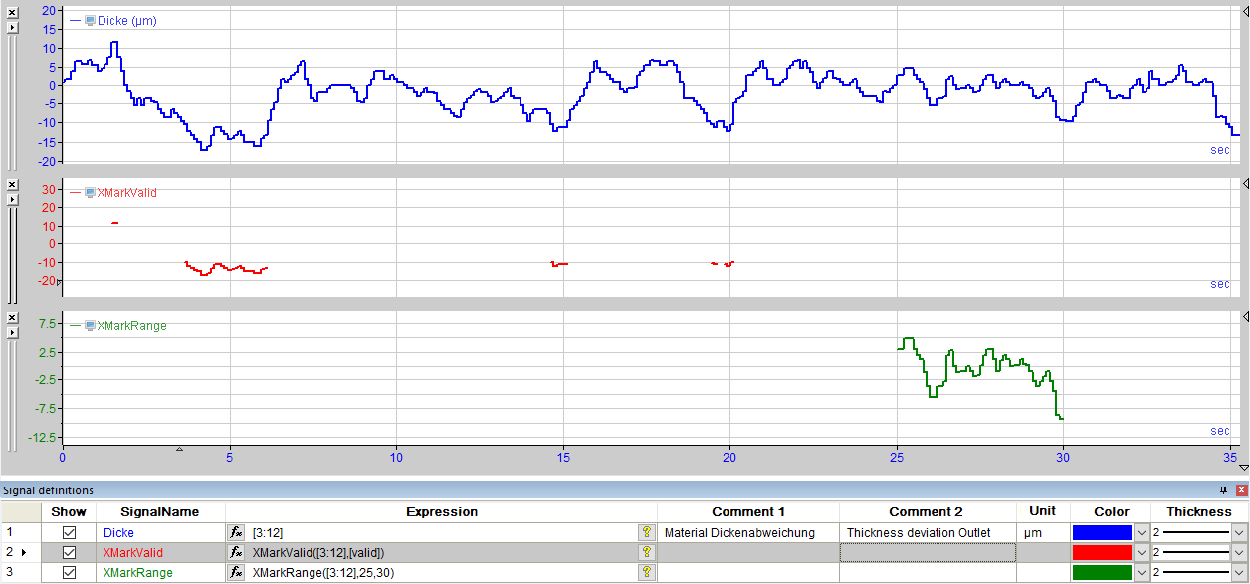Image resolution: width=1250 pixels, height=584 pixels.
Task: Open the thickness dropdown for Dicke
Action: tap(1239, 533)
